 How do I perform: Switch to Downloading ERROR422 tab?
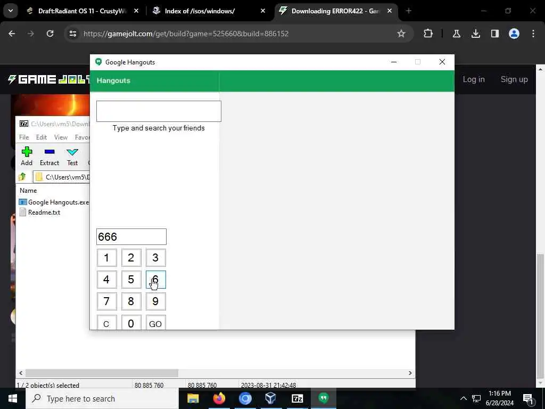tap(335, 11)
